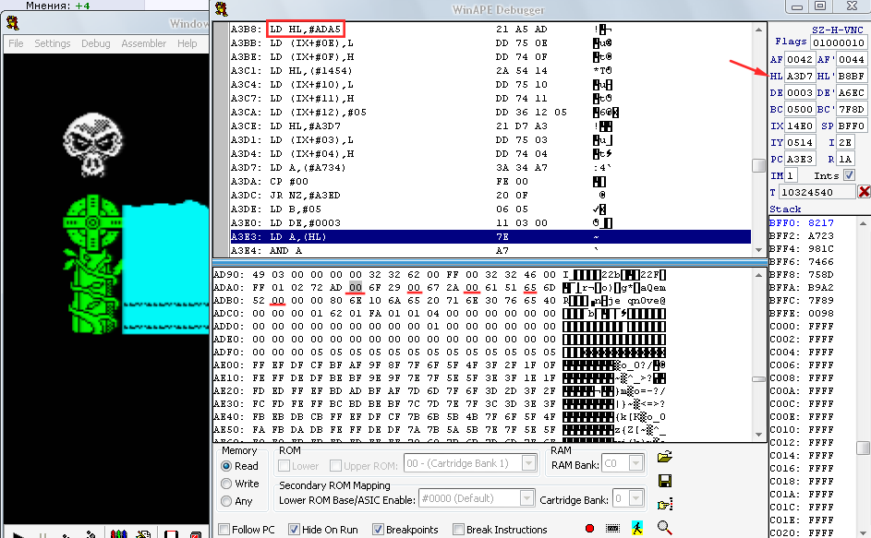
Task: Open the RAM Bank dropdown
Action: (x=636, y=463)
